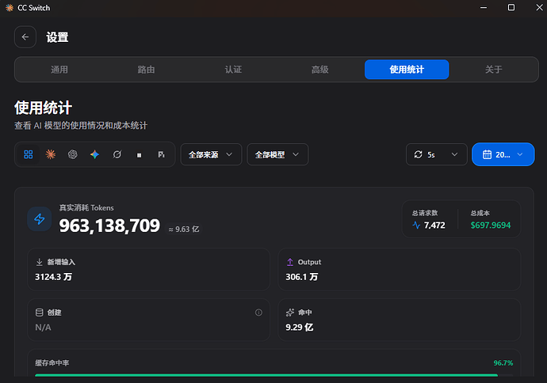Open the 全部来源 dropdown
Viewport: 547px width, 383px height.
pyautogui.click(x=211, y=154)
